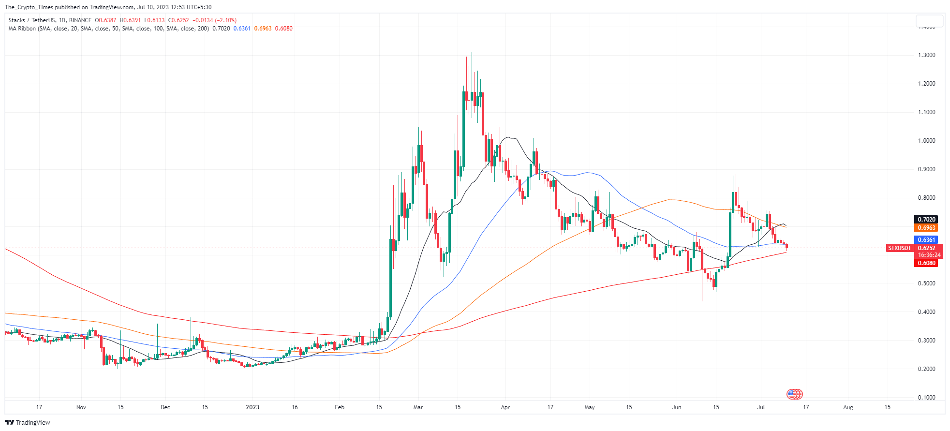
Task: Click the 1.3000 price axis tick
Action: 927,55
